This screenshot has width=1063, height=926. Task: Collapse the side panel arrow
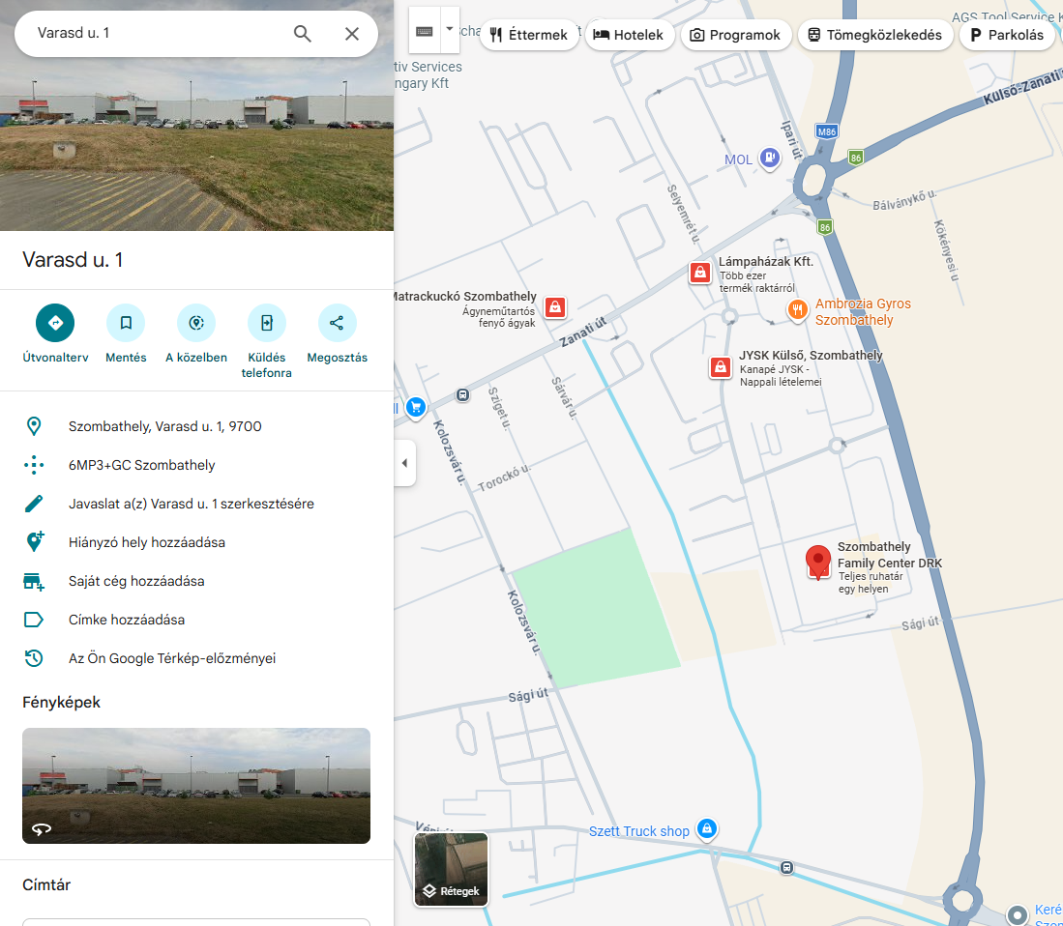(404, 463)
